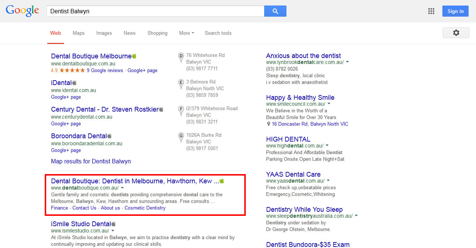This screenshot has width=476, height=248.
Task: Click grey badge beside iDental
Action: 74,83
